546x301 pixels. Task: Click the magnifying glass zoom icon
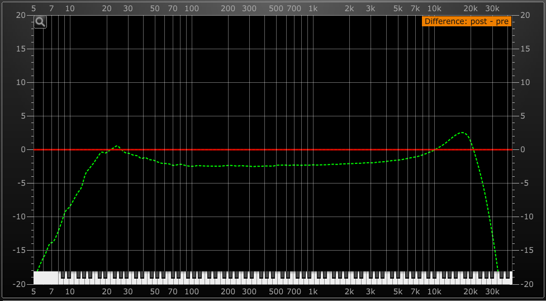click(x=40, y=22)
